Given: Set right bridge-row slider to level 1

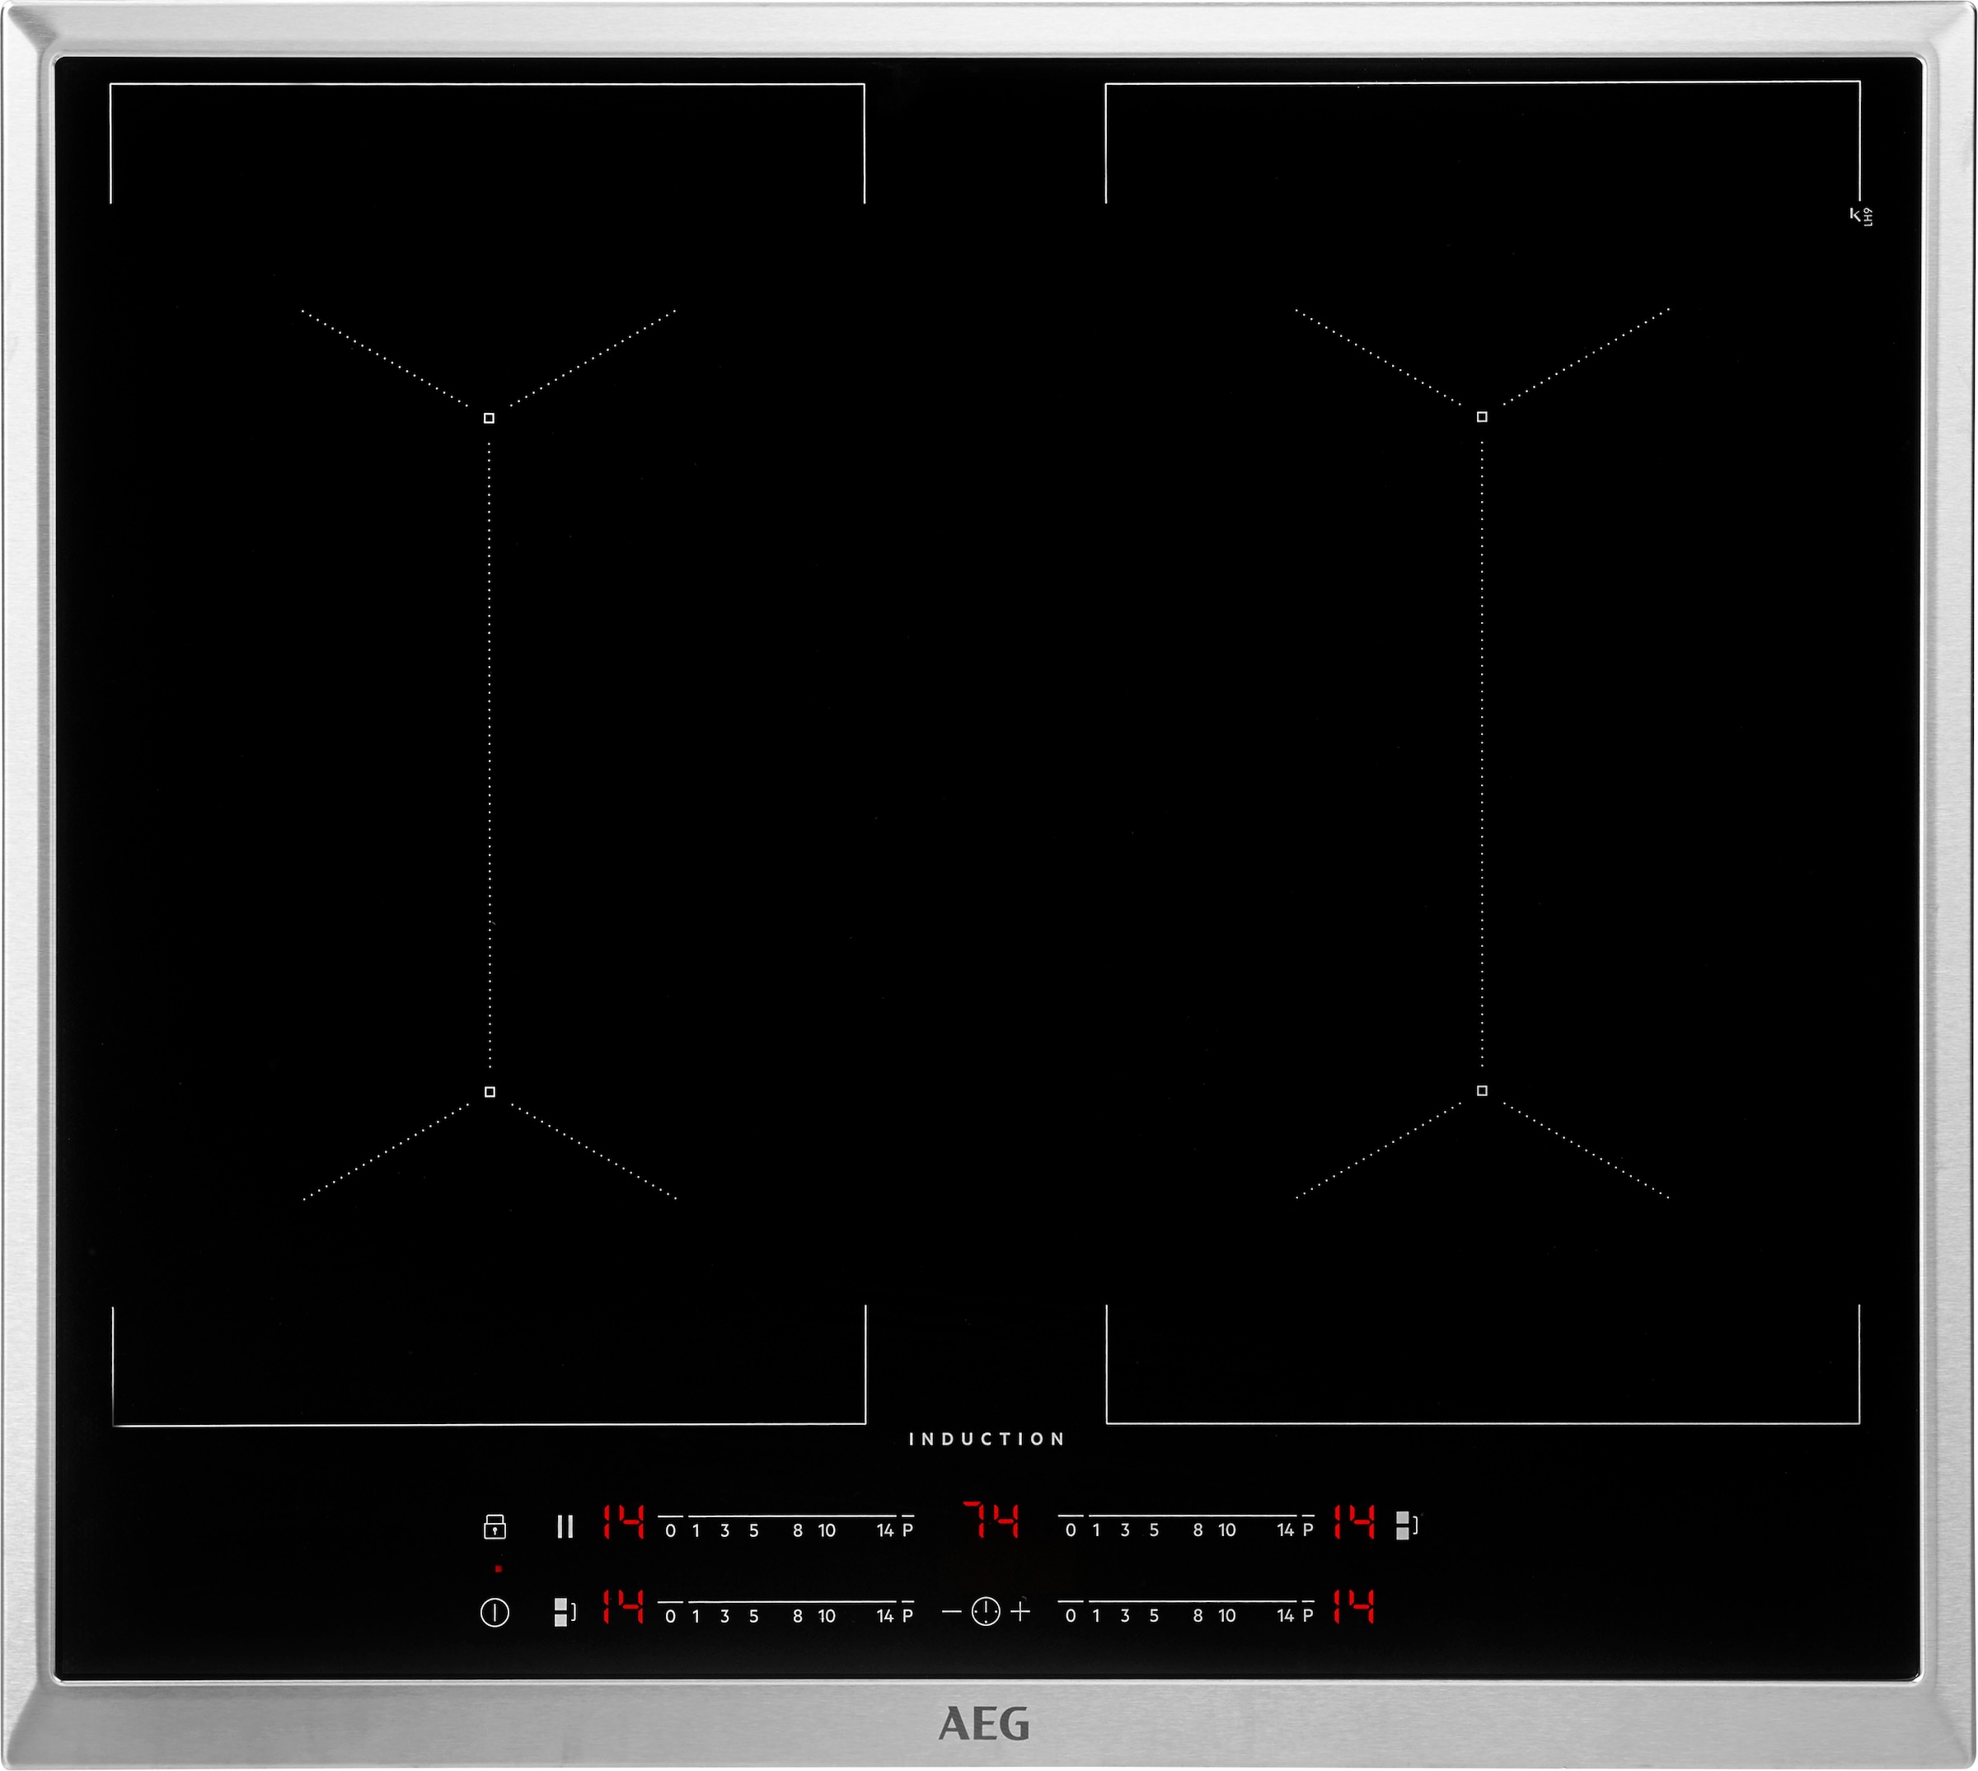Looking at the screenshot, I should pos(1096,1530).
